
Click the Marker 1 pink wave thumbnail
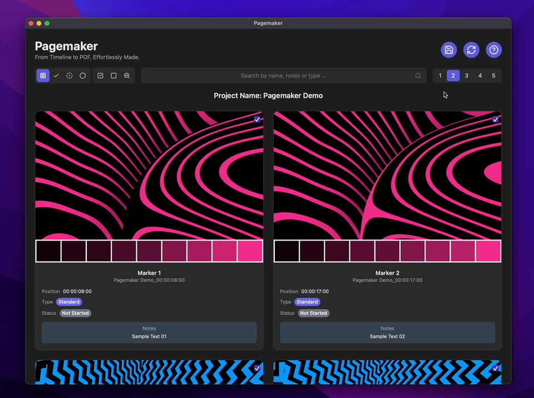click(x=149, y=175)
